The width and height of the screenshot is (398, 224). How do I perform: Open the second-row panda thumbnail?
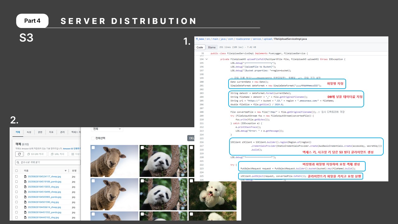point(163,194)
